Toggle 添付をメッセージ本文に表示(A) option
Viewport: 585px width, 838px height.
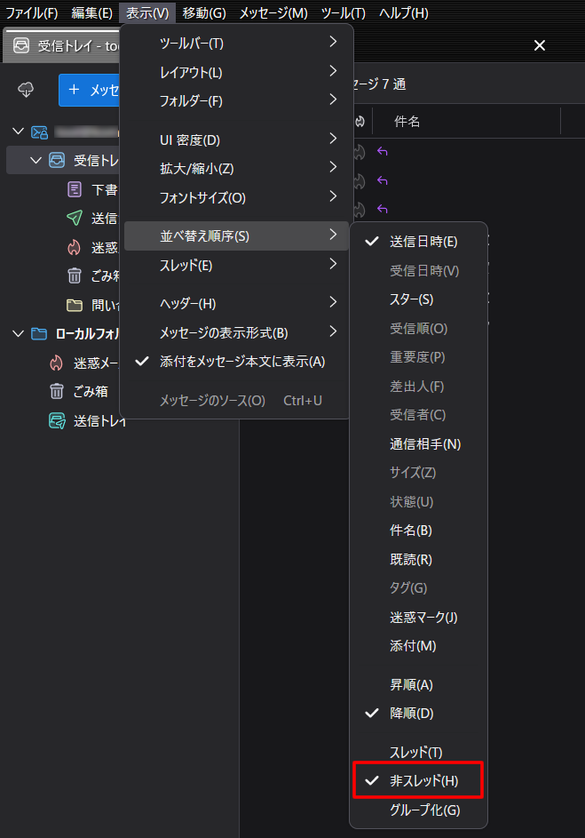pyautogui.click(x=241, y=362)
